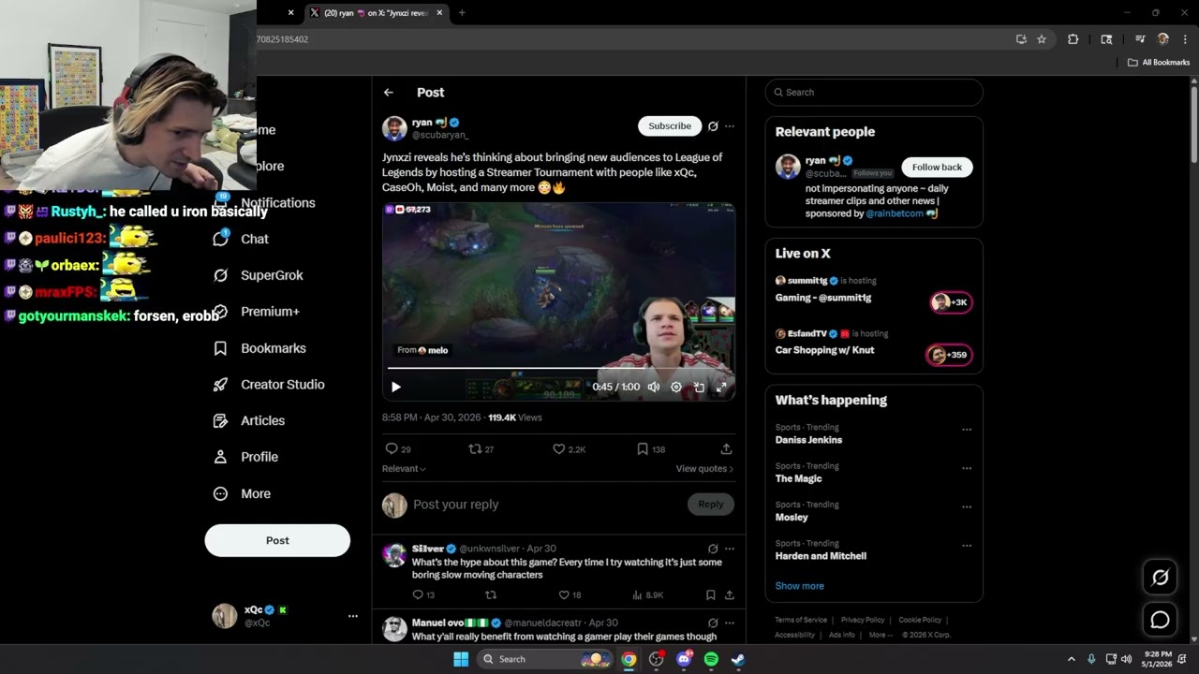Open more options on ryan's post
The width and height of the screenshot is (1199, 674).
(x=730, y=126)
